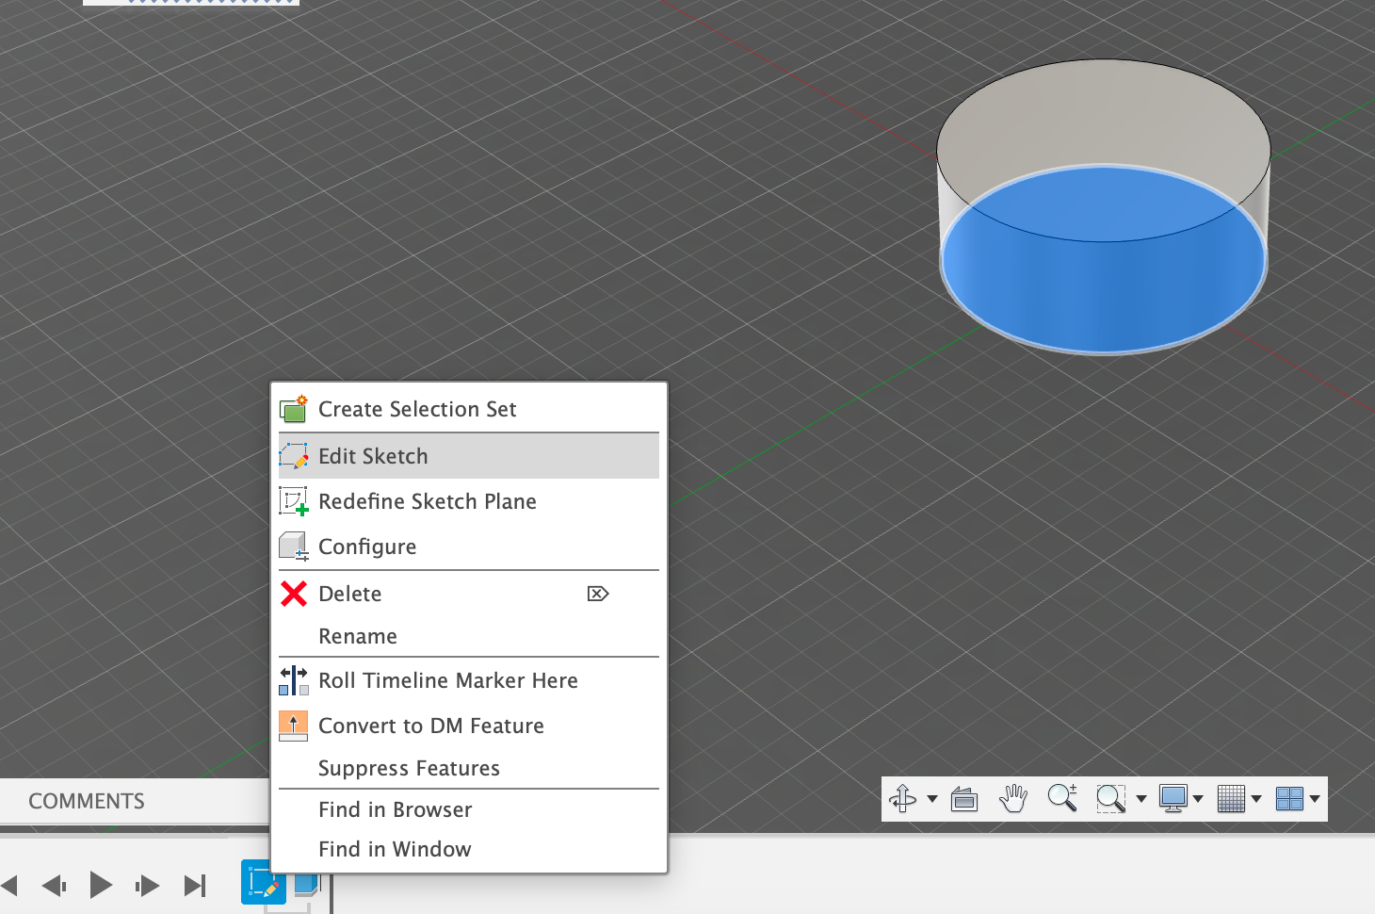Play the timeline
Image resolution: width=1375 pixels, height=914 pixels.
[x=100, y=885]
